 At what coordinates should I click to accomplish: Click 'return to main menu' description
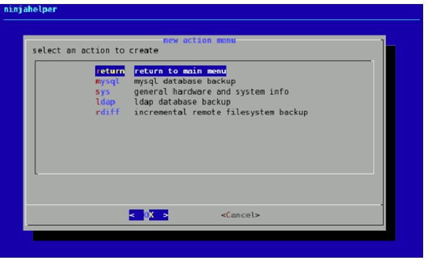pyautogui.click(x=180, y=71)
